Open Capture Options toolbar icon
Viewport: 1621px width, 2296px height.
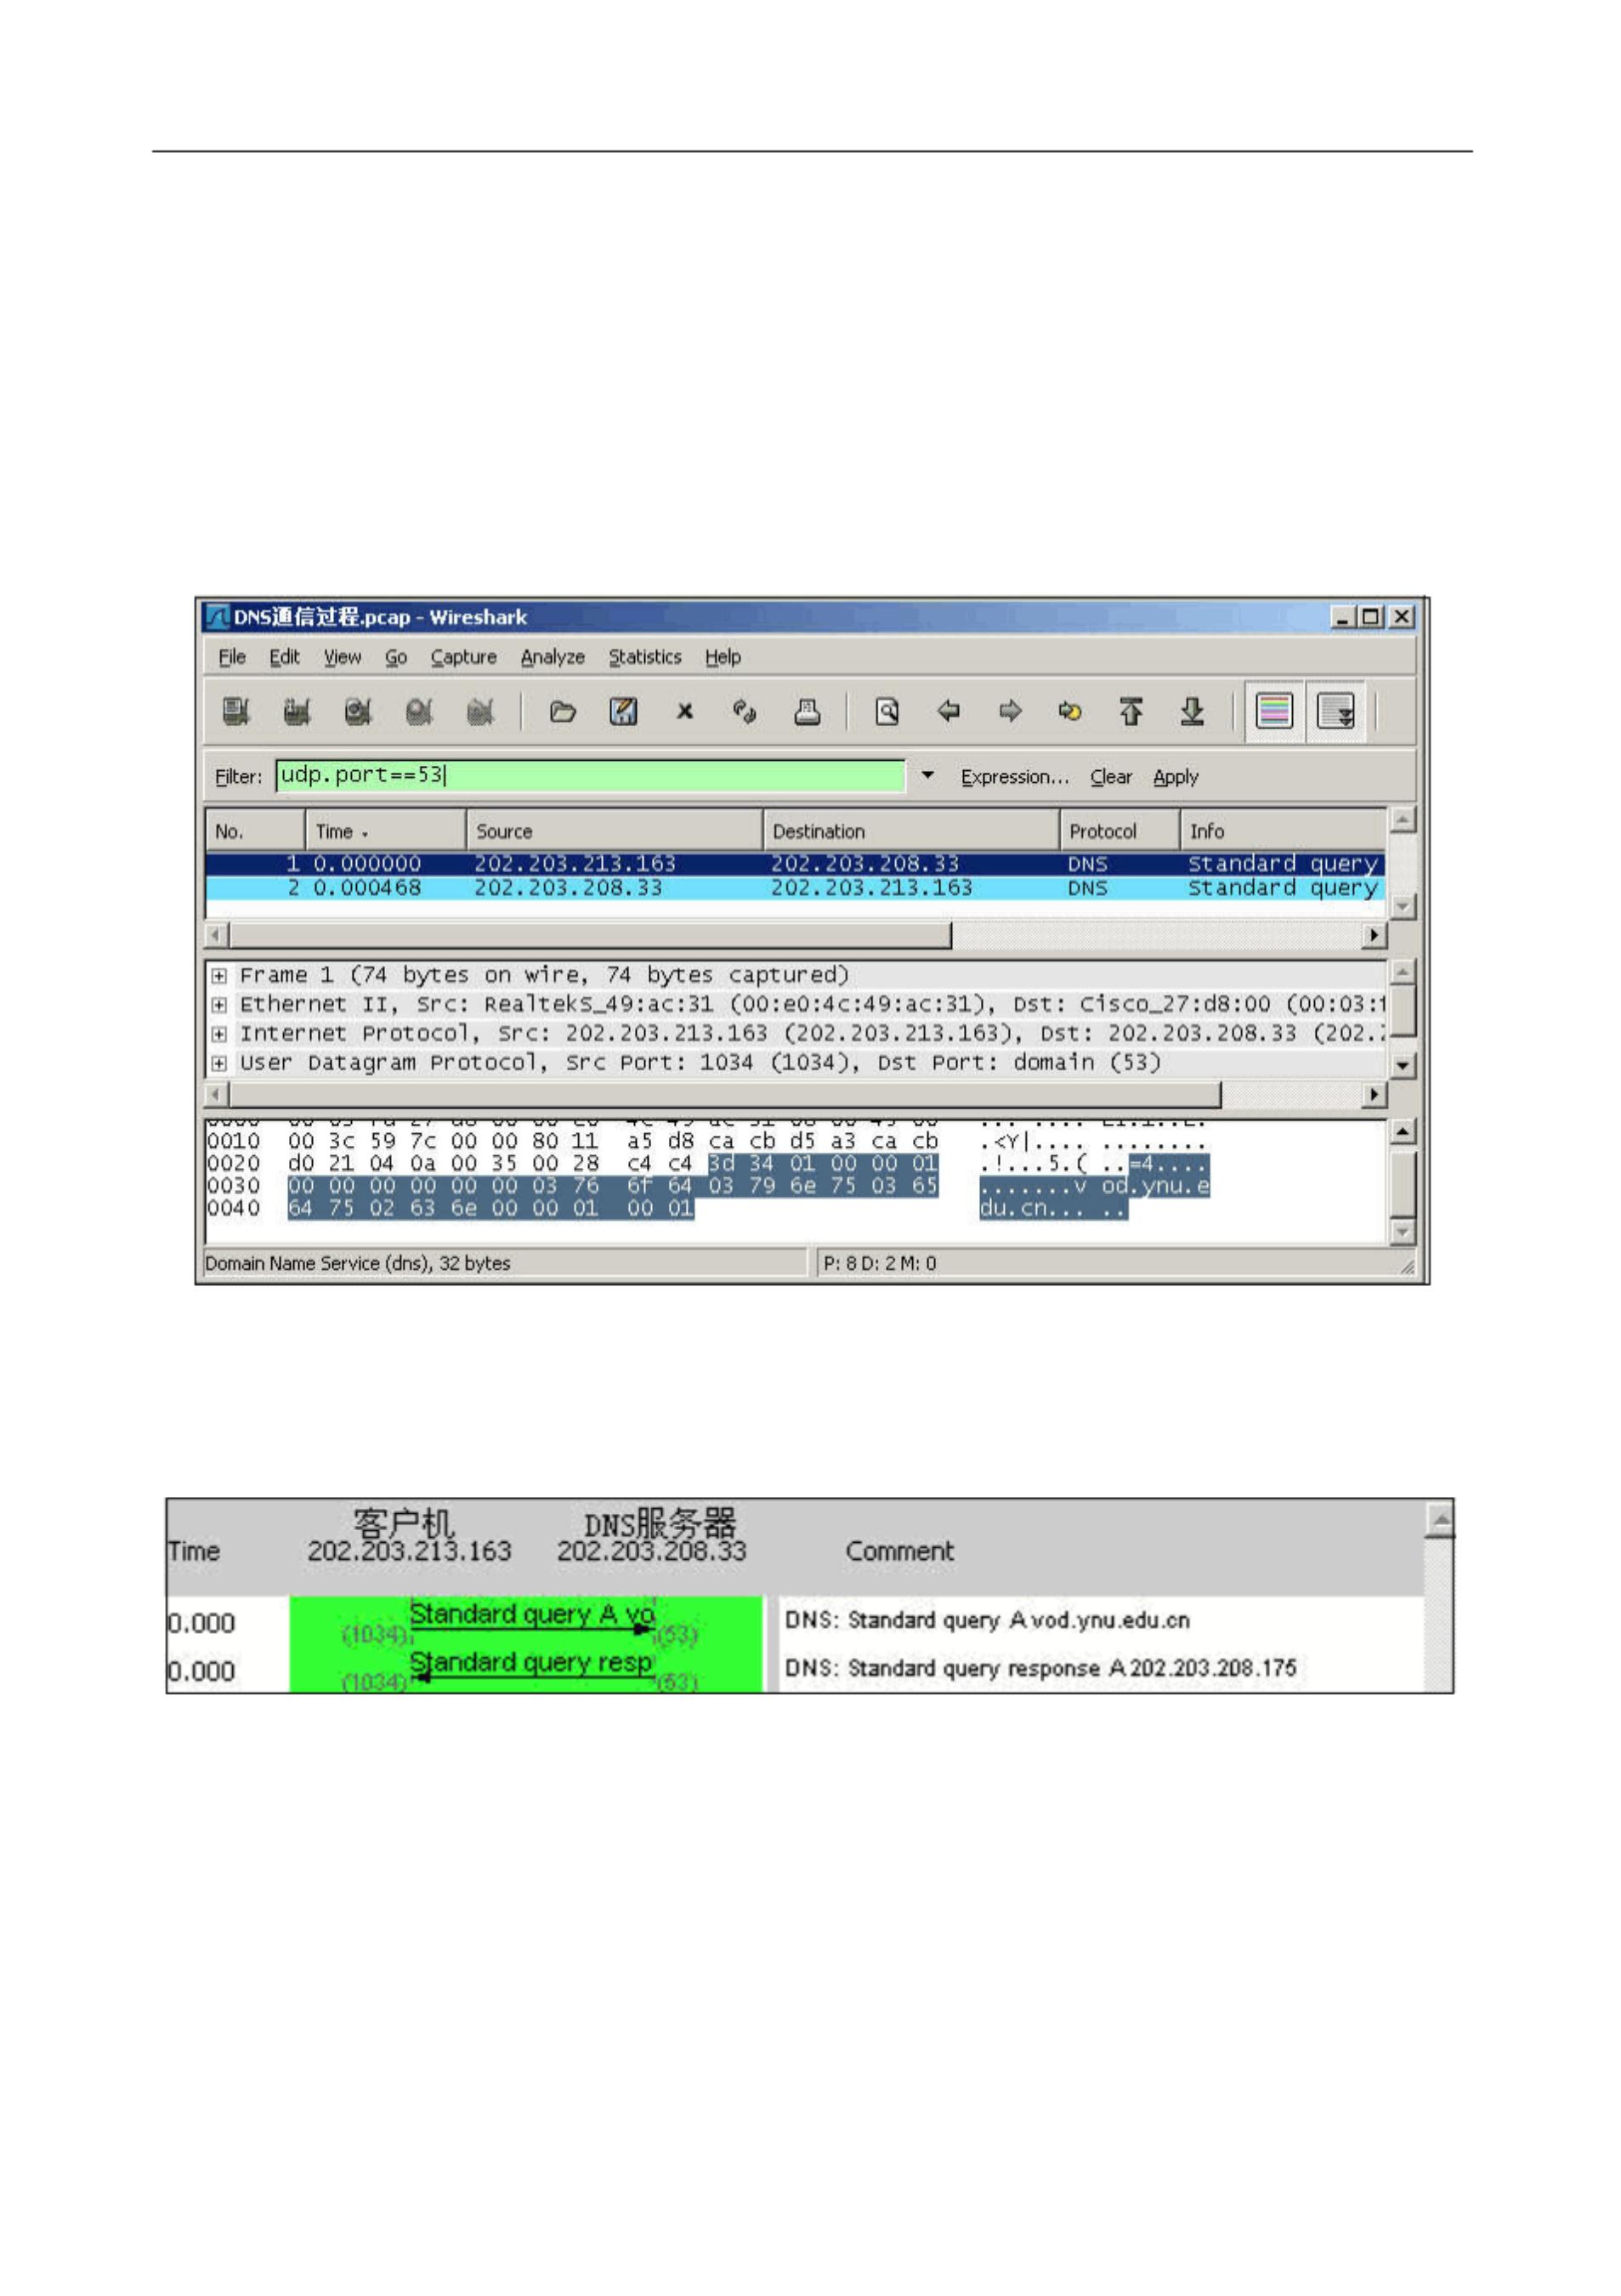click(297, 711)
